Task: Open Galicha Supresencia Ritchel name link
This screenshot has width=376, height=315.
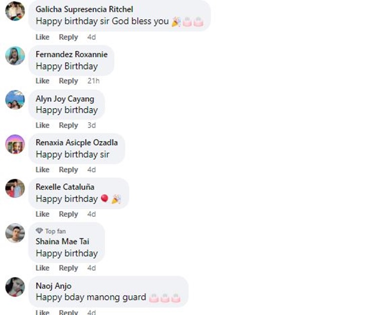Action: coord(84,10)
